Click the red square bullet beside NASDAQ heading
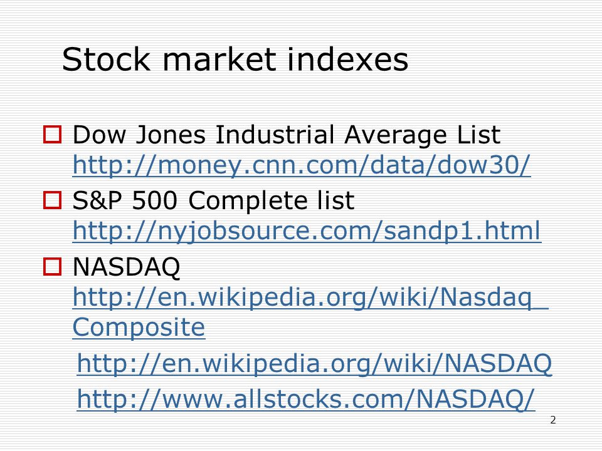This screenshot has width=602, height=451. [52, 267]
